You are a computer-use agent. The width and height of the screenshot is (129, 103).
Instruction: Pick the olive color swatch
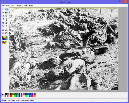13,94
